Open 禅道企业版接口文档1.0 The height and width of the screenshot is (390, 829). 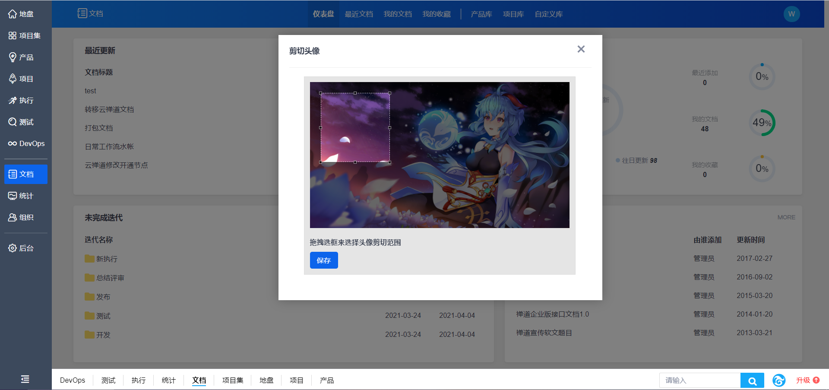click(553, 314)
